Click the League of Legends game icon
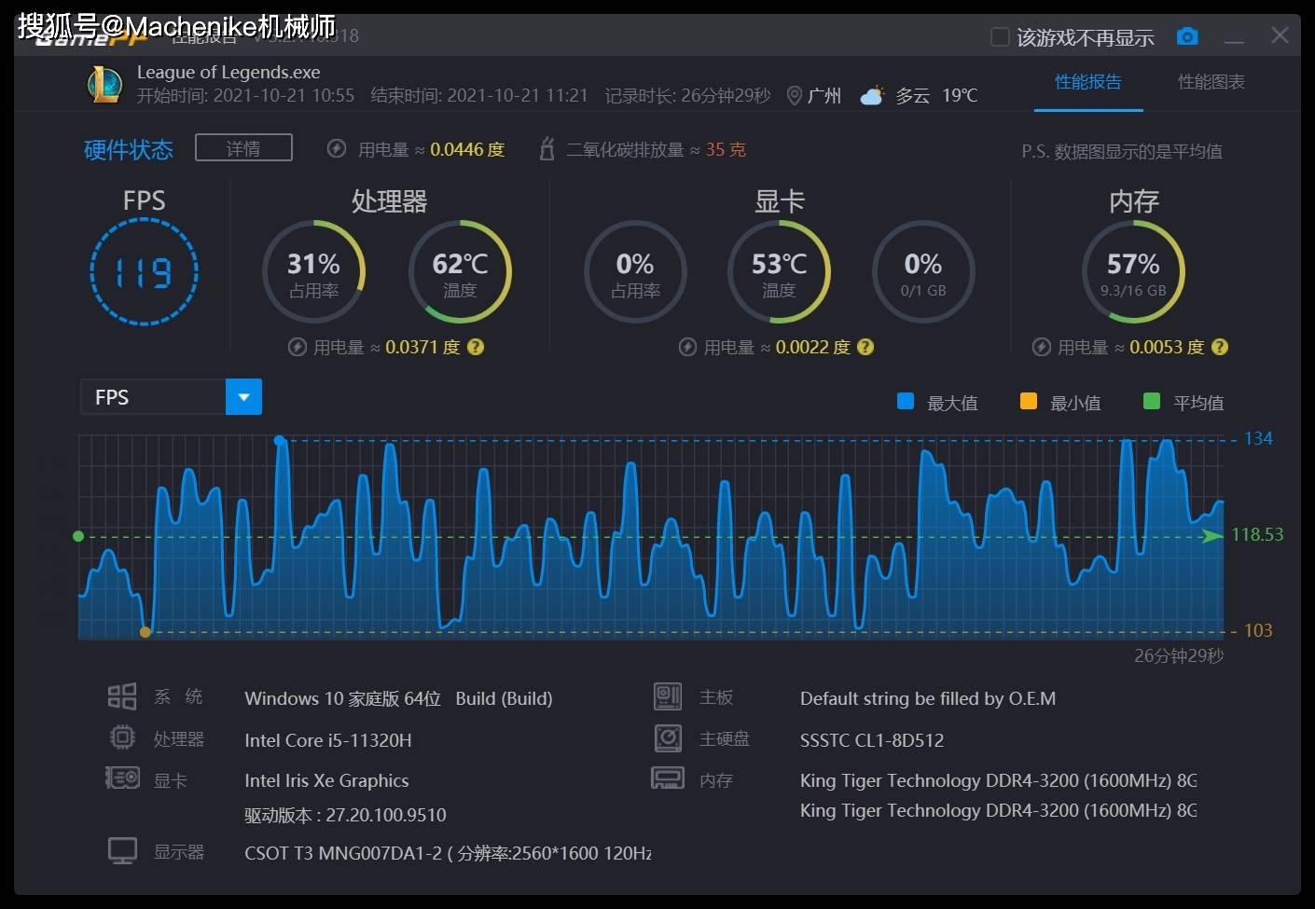The image size is (1315, 909). 104,84
